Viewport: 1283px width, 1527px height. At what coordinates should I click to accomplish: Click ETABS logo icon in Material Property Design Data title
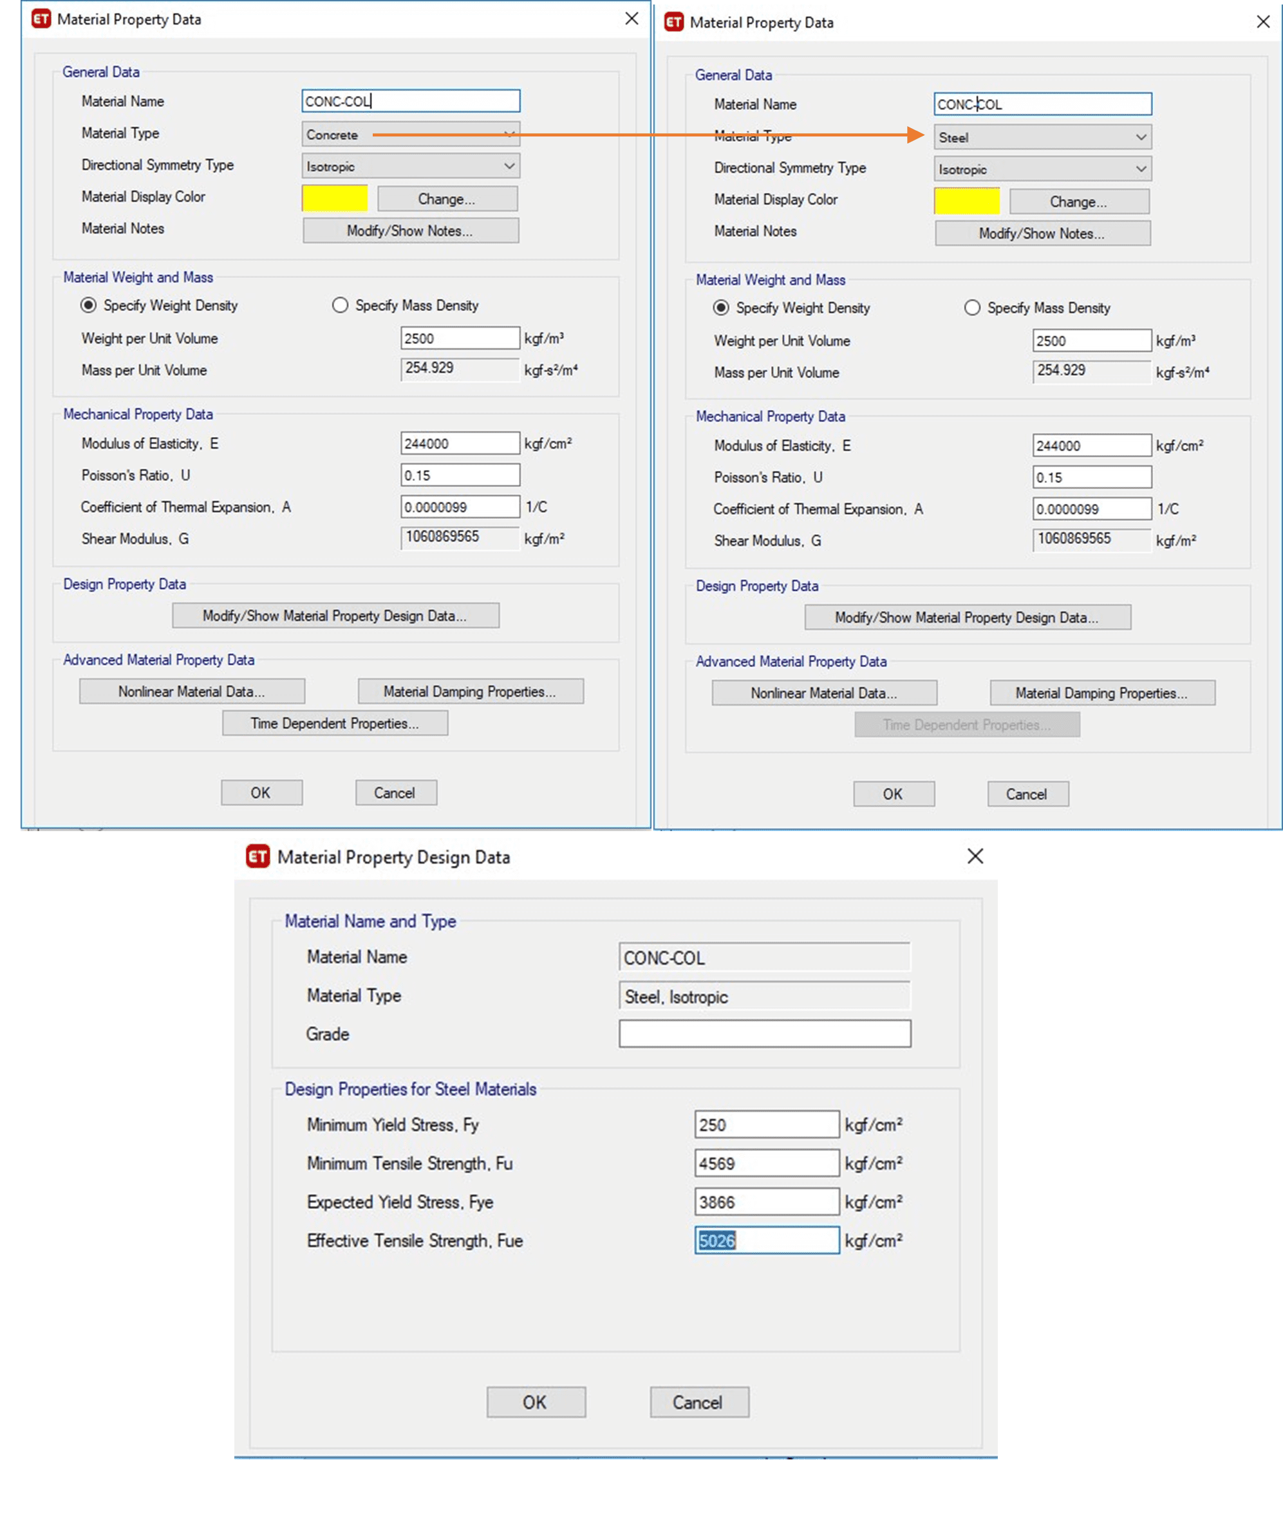[258, 857]
